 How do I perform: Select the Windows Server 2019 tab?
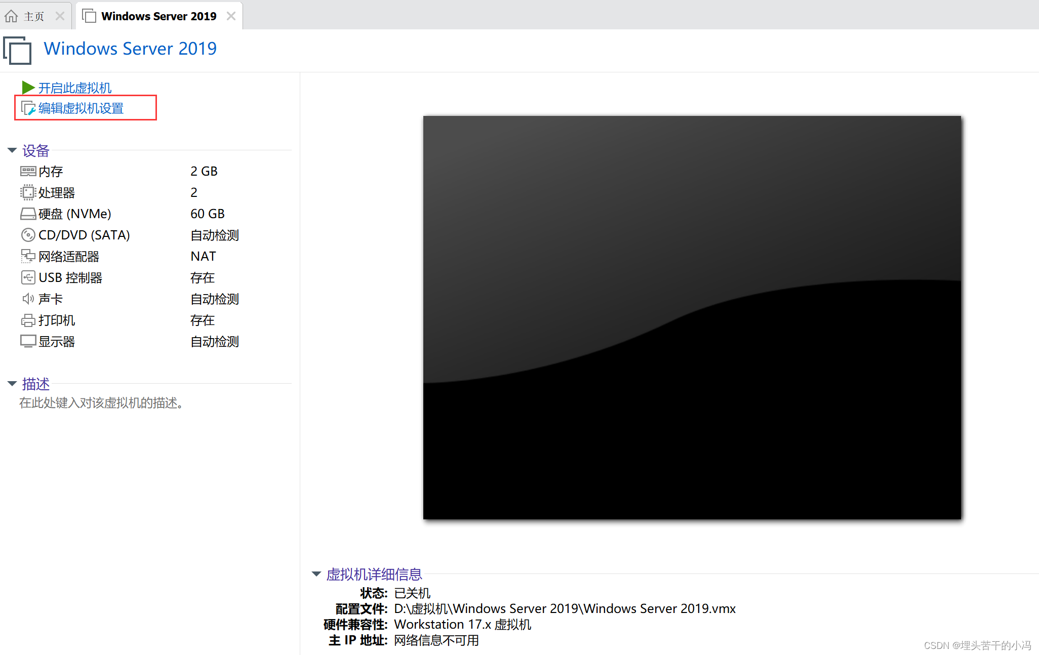point(158,16)
